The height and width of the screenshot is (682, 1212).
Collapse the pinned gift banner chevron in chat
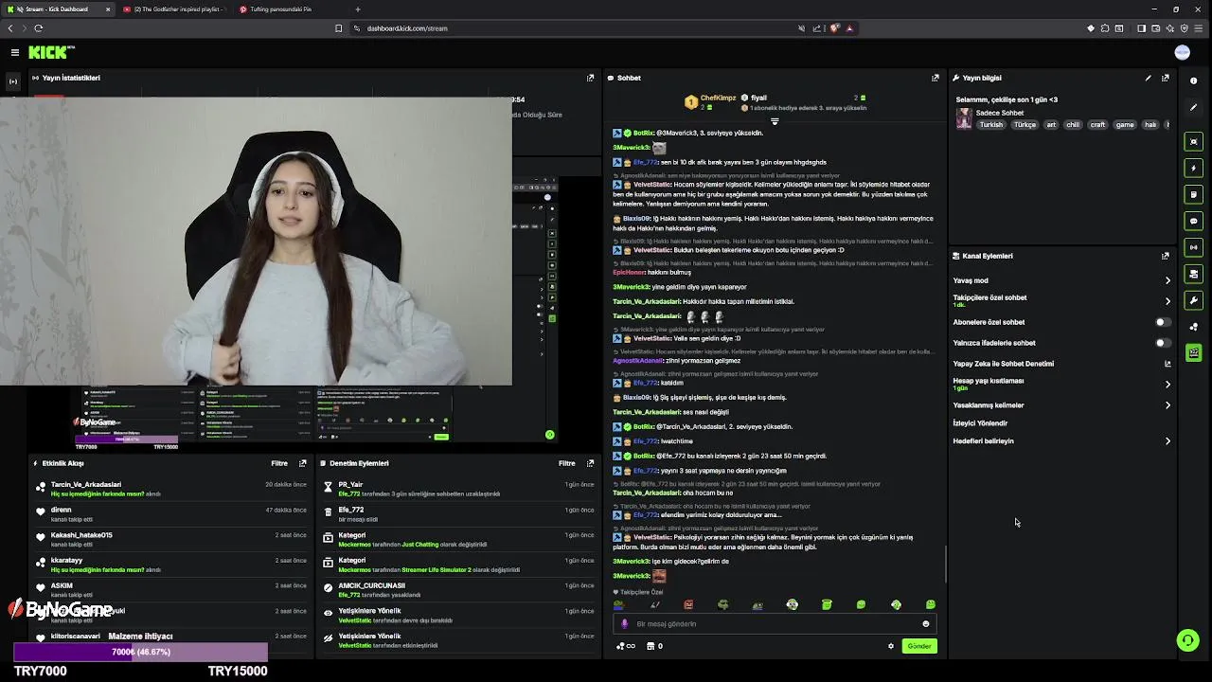pos(775,121)
